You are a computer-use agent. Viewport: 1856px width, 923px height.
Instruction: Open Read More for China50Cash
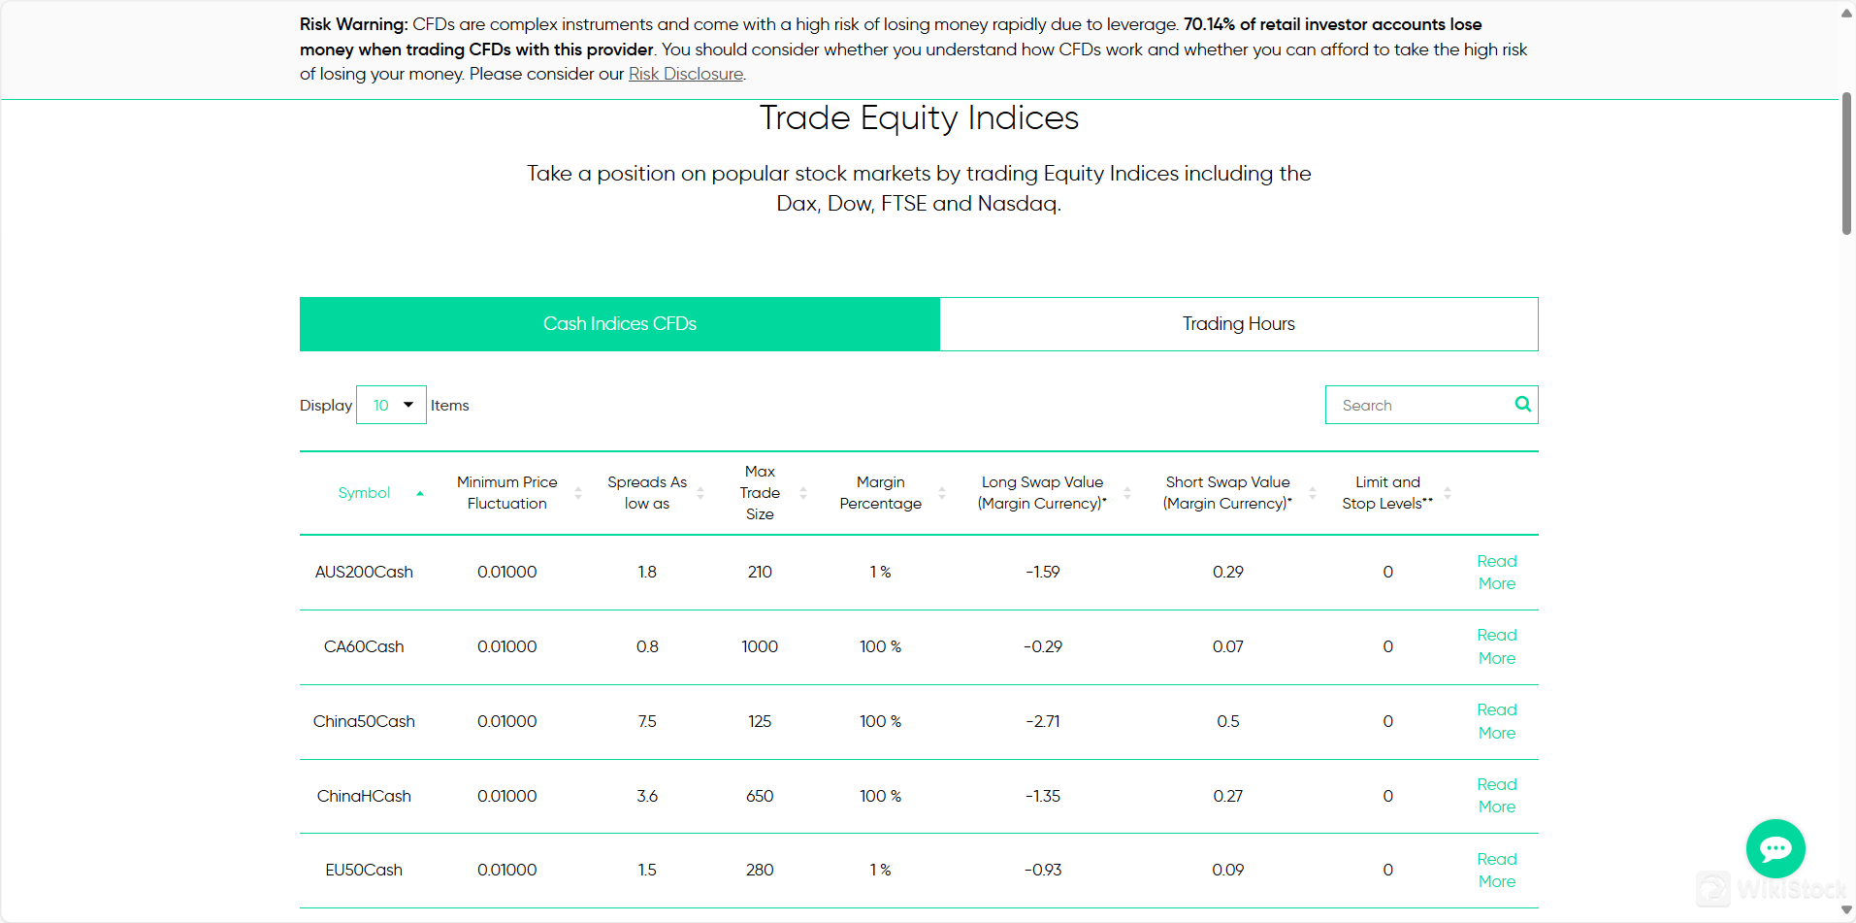coord(1496,721)
